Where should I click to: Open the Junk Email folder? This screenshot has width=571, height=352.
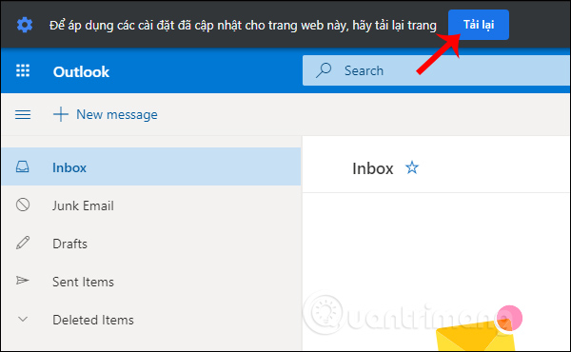(x=150, y=205)
